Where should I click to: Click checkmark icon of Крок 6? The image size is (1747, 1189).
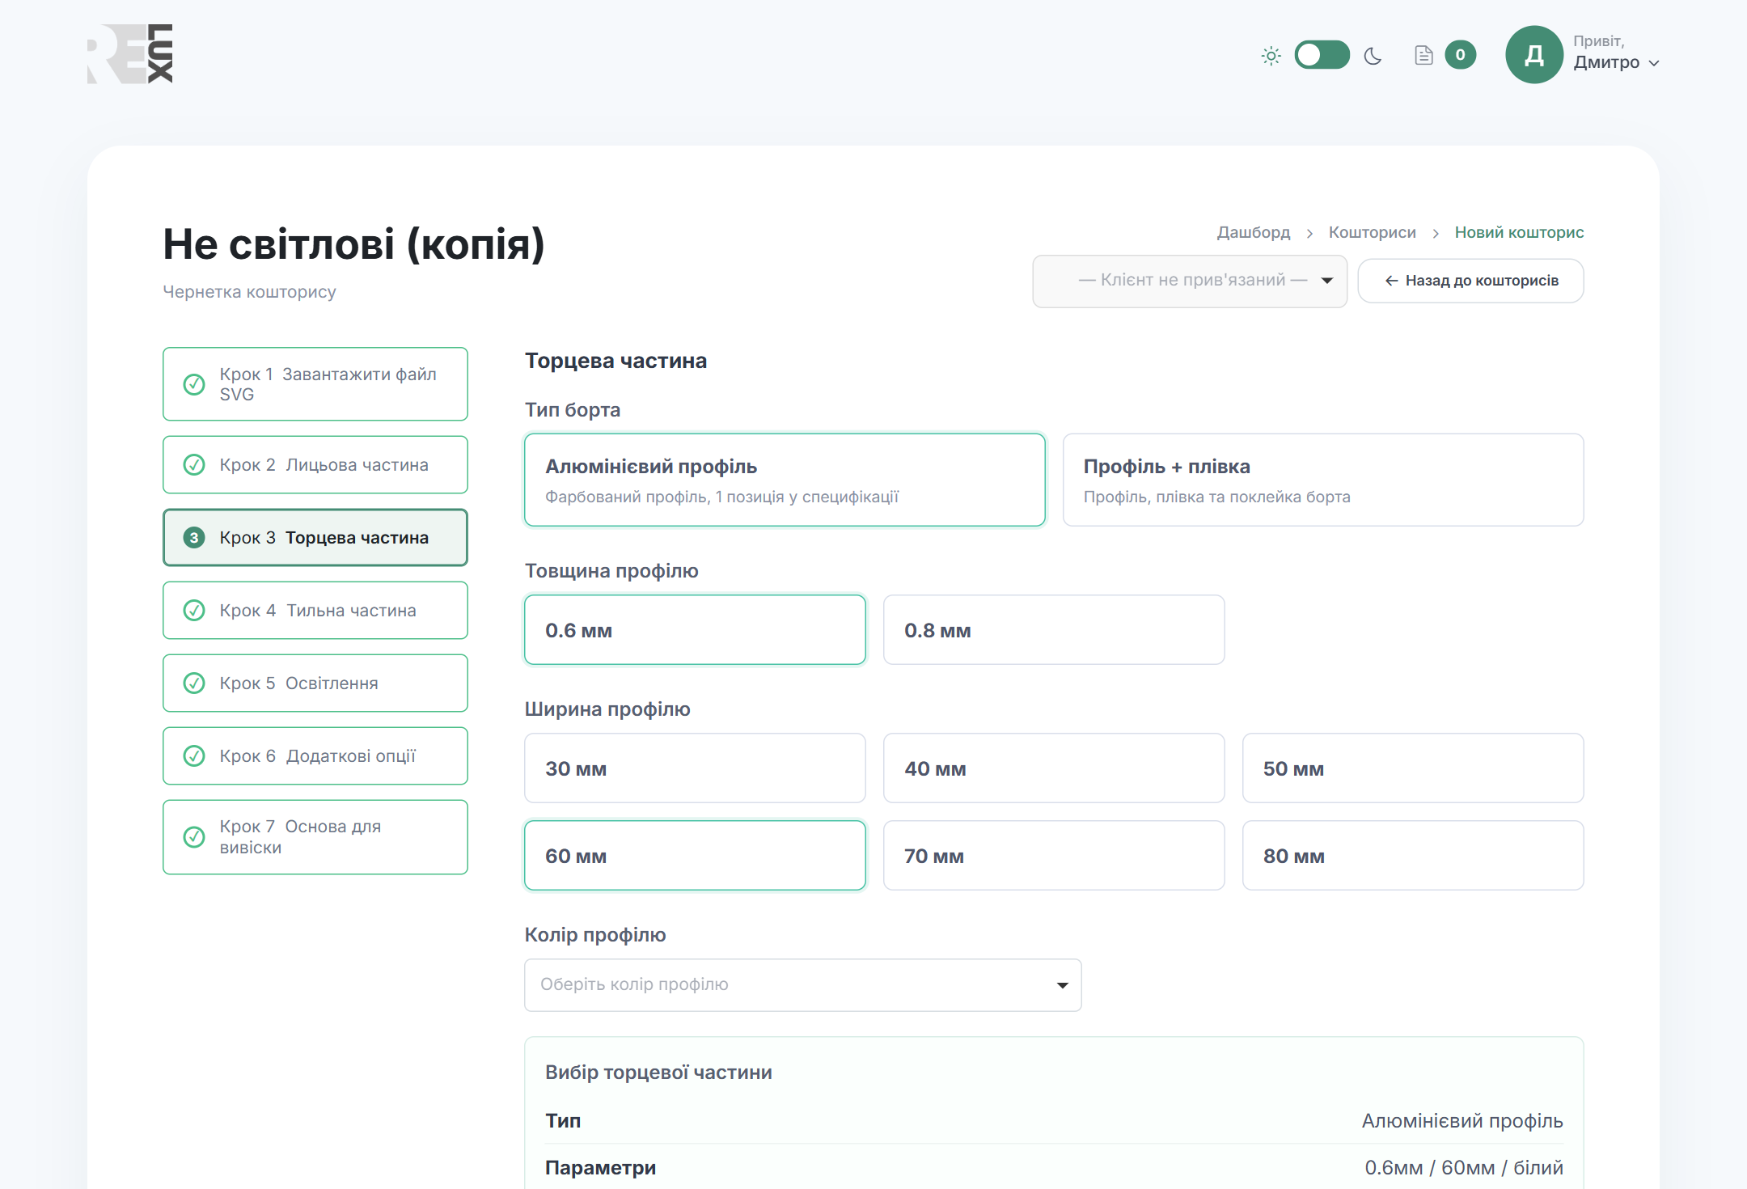click(x=194, y=756)
